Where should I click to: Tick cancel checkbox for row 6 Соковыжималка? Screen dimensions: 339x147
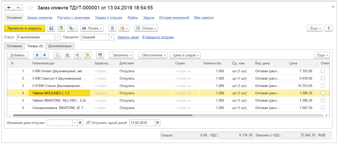tap(323, 108)
